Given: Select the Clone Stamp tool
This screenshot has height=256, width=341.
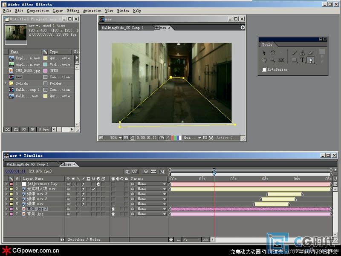Looking at the screenshot, I should (x=302, y=52).
